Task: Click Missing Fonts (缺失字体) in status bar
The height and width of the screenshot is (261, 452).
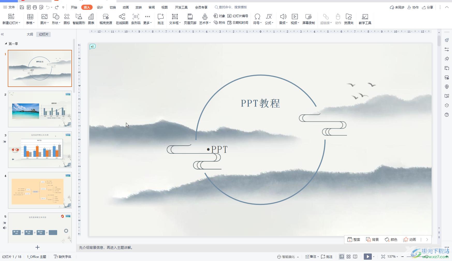Action: point(62,257)
